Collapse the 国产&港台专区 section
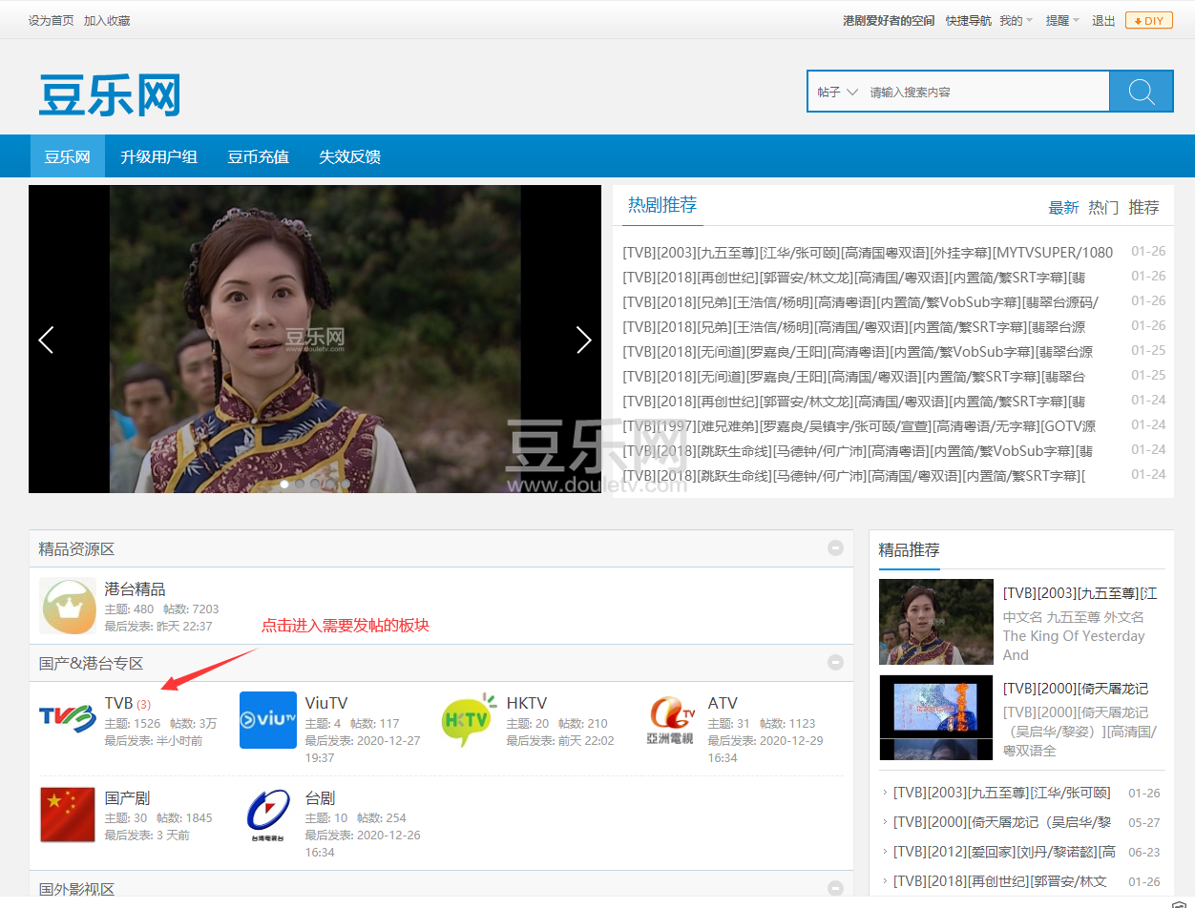Screen dimensions: 1195x908 coord(835,662)
